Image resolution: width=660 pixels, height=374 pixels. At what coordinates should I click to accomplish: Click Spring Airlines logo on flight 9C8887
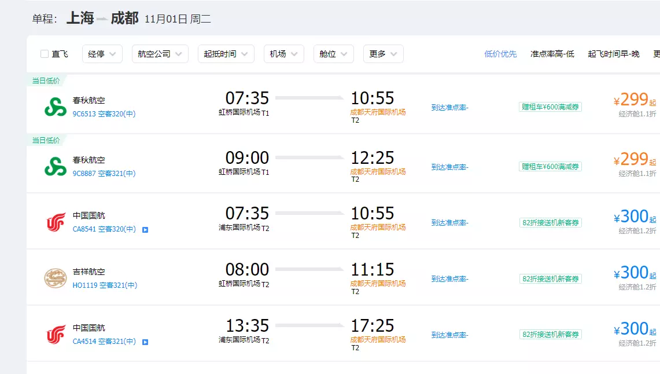(x=56, y=166)
